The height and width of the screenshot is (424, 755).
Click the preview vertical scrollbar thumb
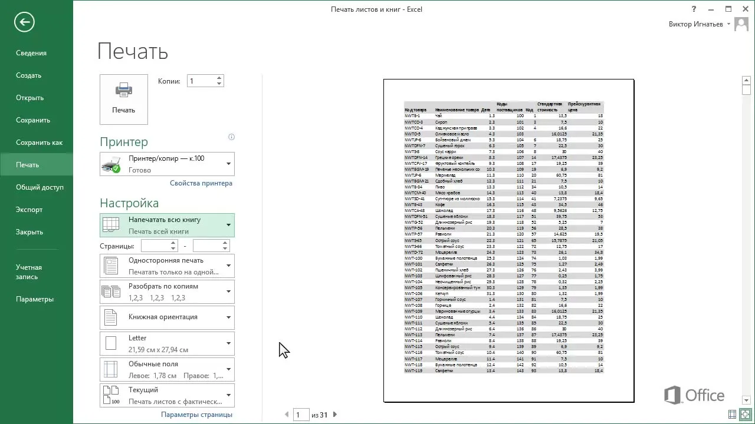point(746,90)
